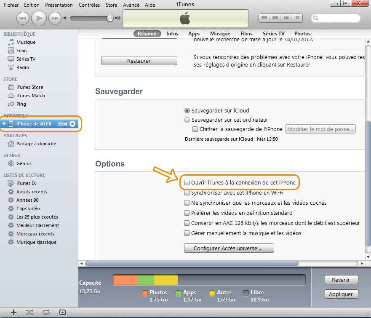Viewport: 371px width, 318px height.
Task: Switch to the Photos tab
Action: (x=302, y=34)
